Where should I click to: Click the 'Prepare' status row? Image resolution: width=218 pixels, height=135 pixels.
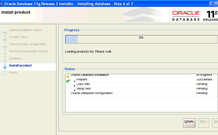click(x=141, y=81)
